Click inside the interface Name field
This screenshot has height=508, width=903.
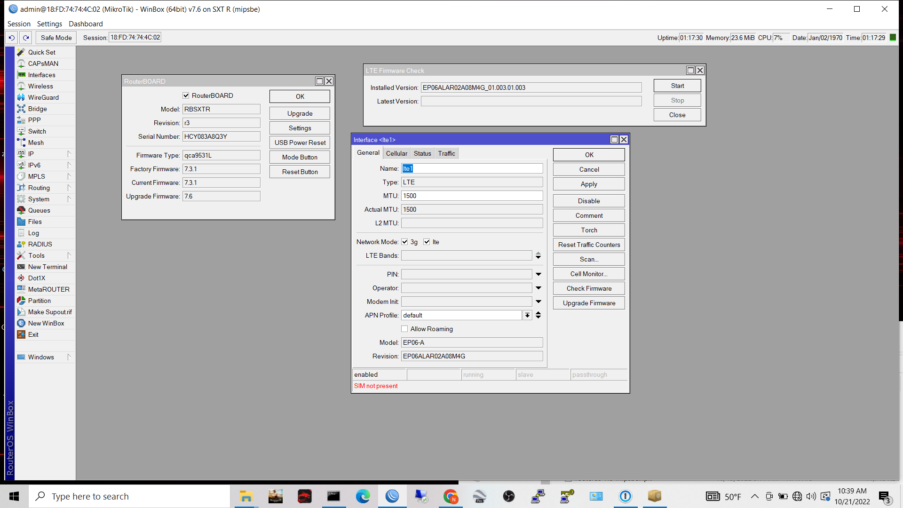[470, 168]
